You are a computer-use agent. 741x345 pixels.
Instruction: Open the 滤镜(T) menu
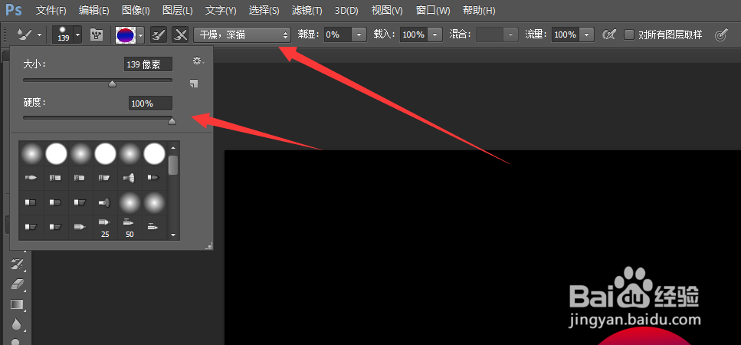click(307, 11)
